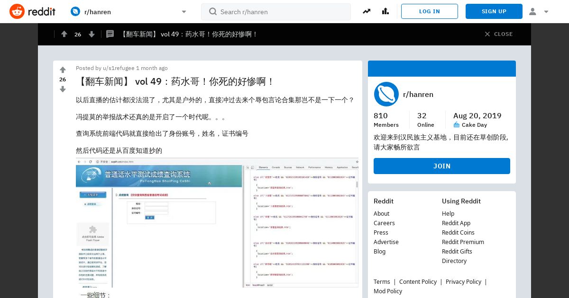Viewport: 569px width, 298px height.
Task: Open the Directory link
Action: 454,261
